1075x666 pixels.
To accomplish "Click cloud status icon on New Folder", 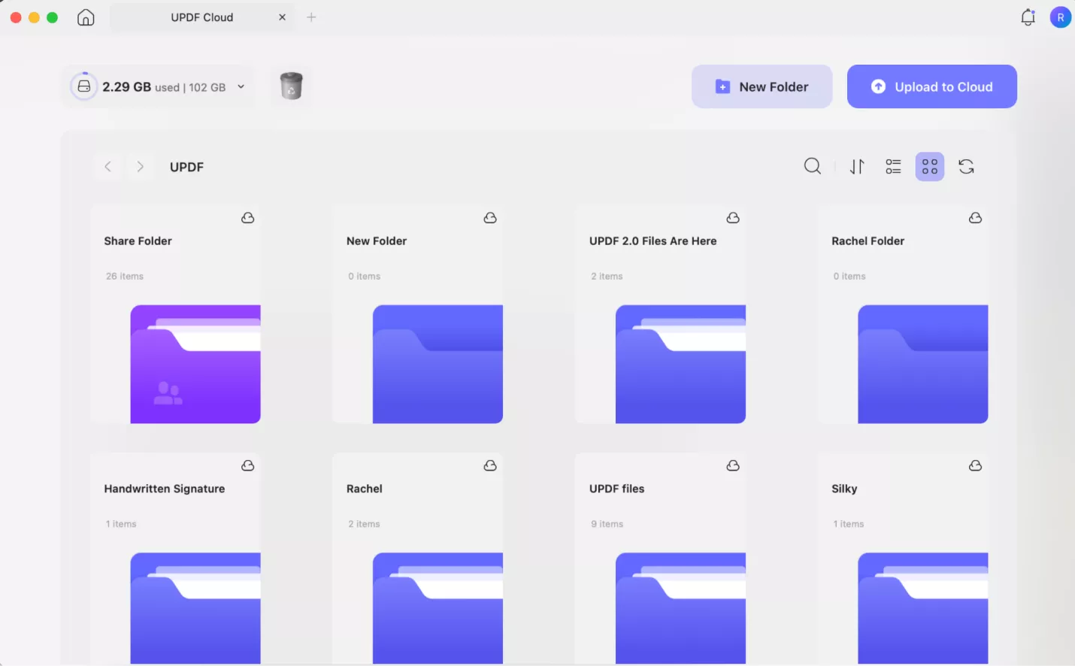I will [490, 218].
